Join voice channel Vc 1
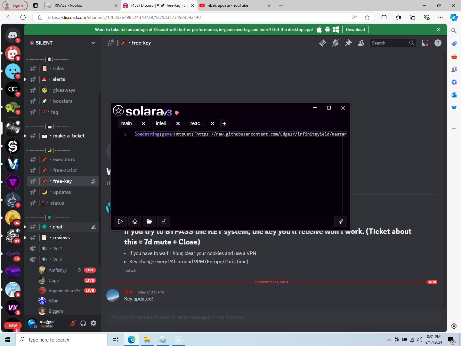The image size is (461, 346). [x=63, y=249]
